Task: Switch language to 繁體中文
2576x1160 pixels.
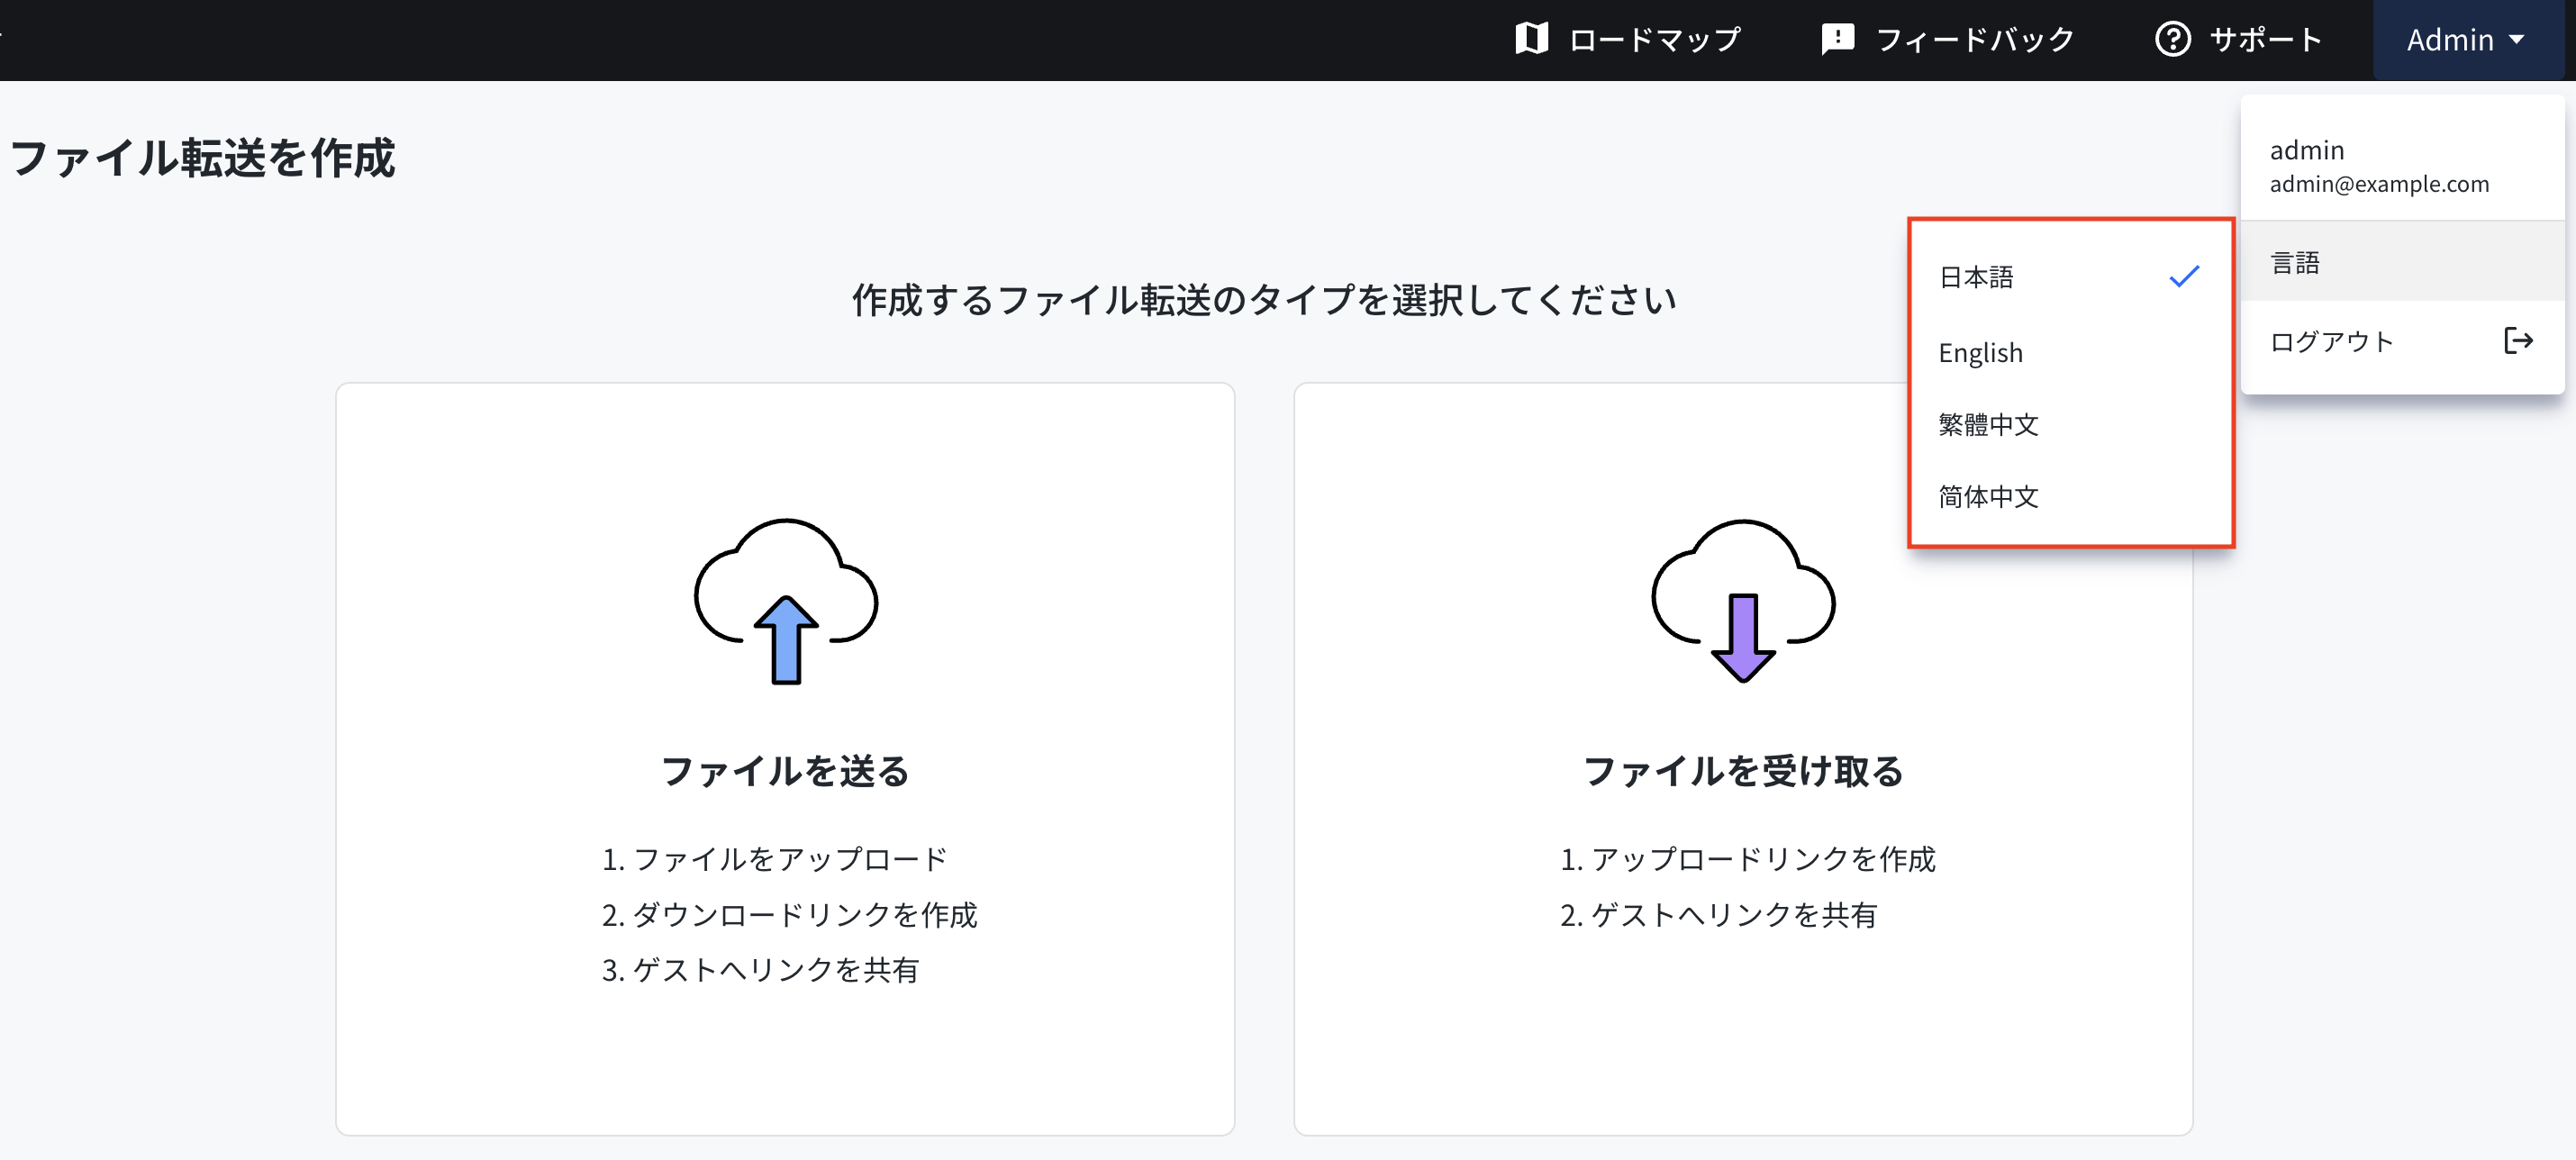Action: 2070,425
